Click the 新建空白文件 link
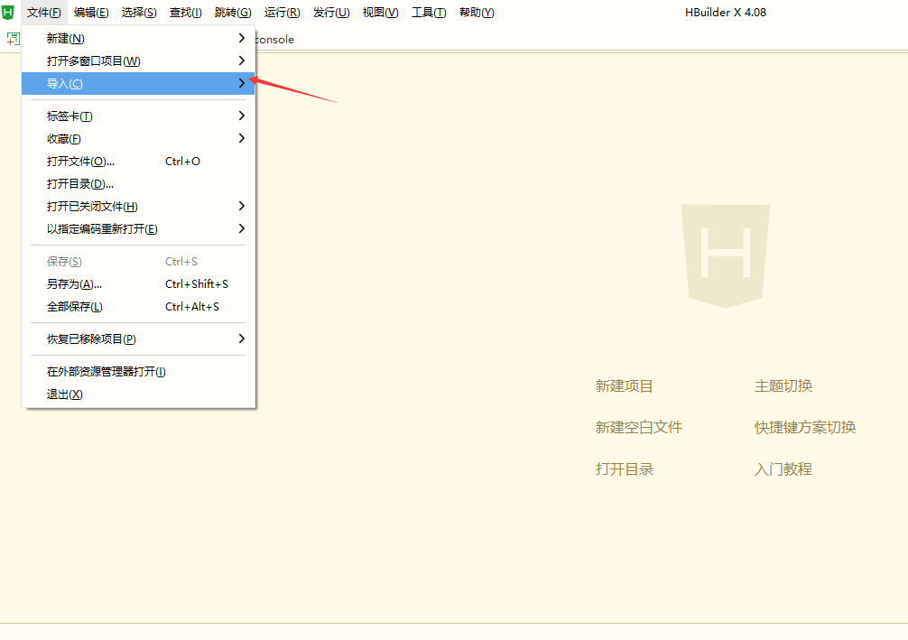Image resolution: width=908 pixels, height=640 pixels. click(x=639, y=428)
